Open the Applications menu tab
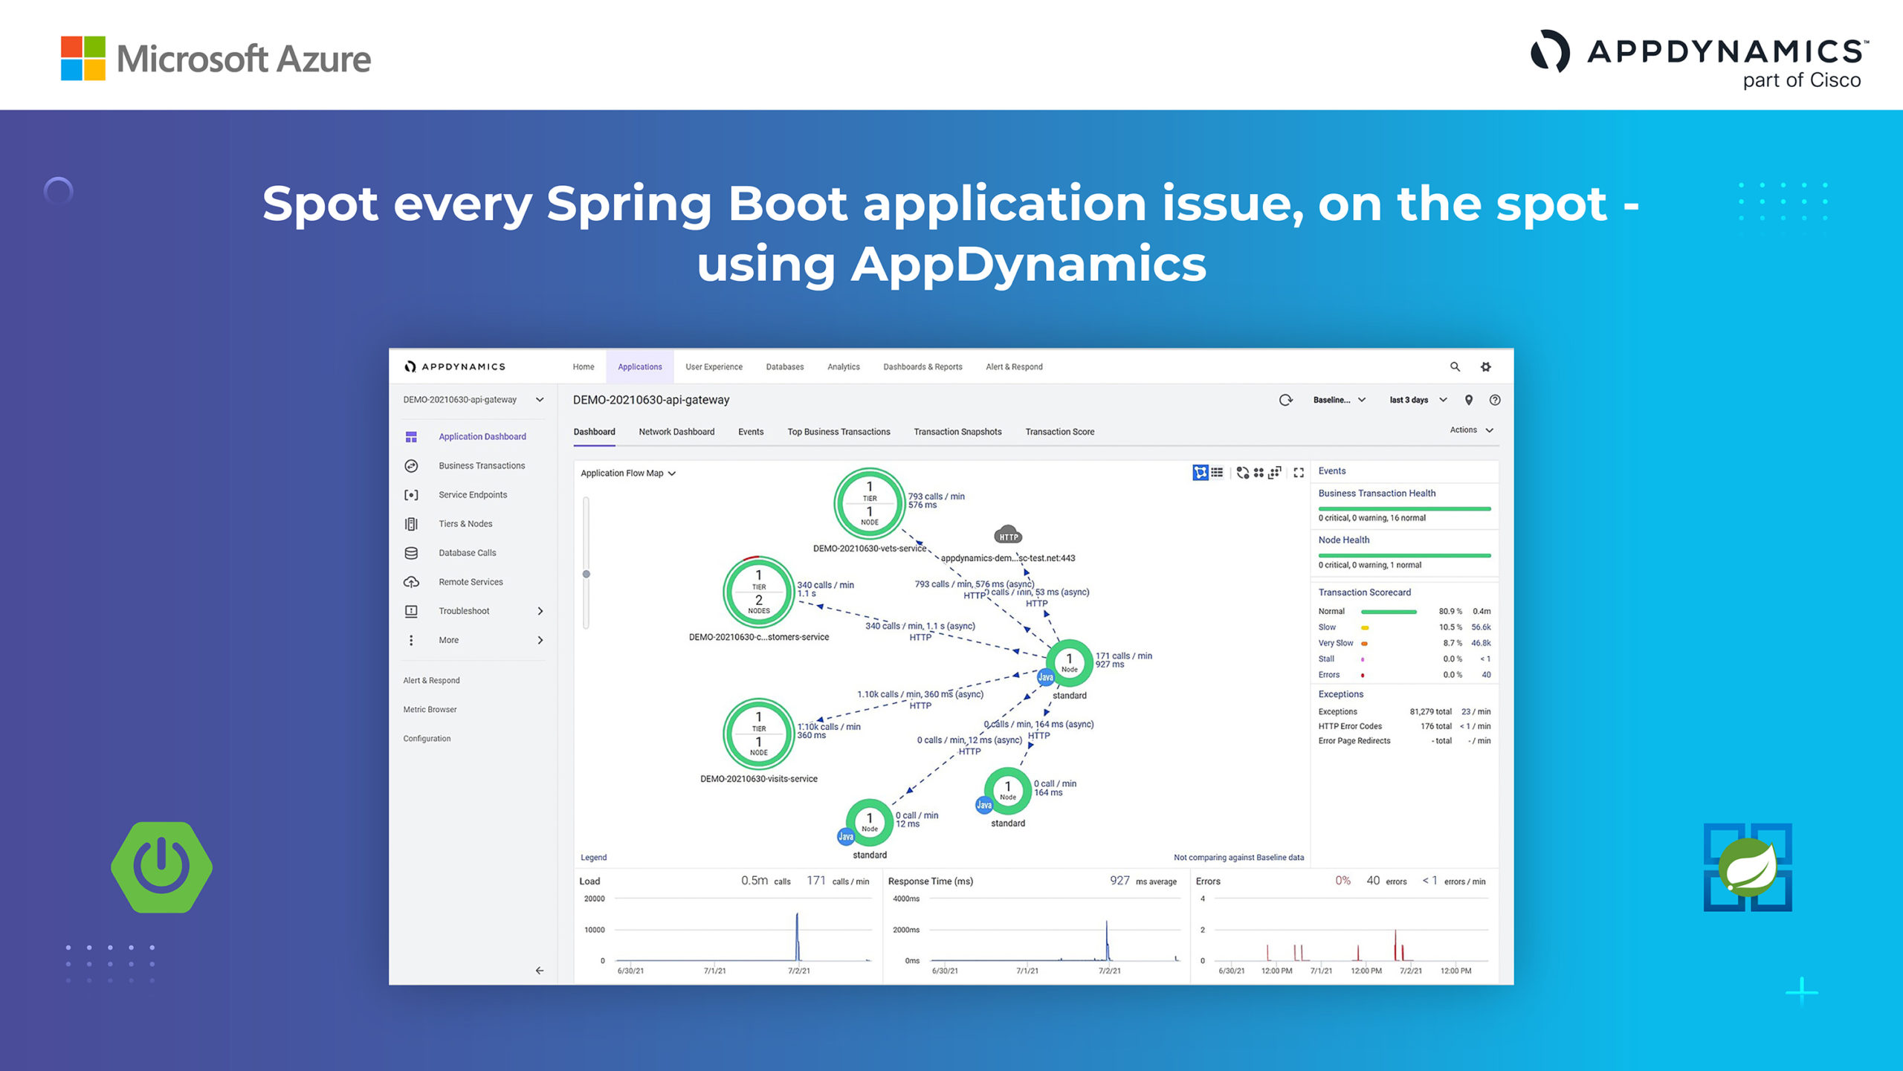The width and height of the screenshot is (1903, 1071). pos(639,366)
